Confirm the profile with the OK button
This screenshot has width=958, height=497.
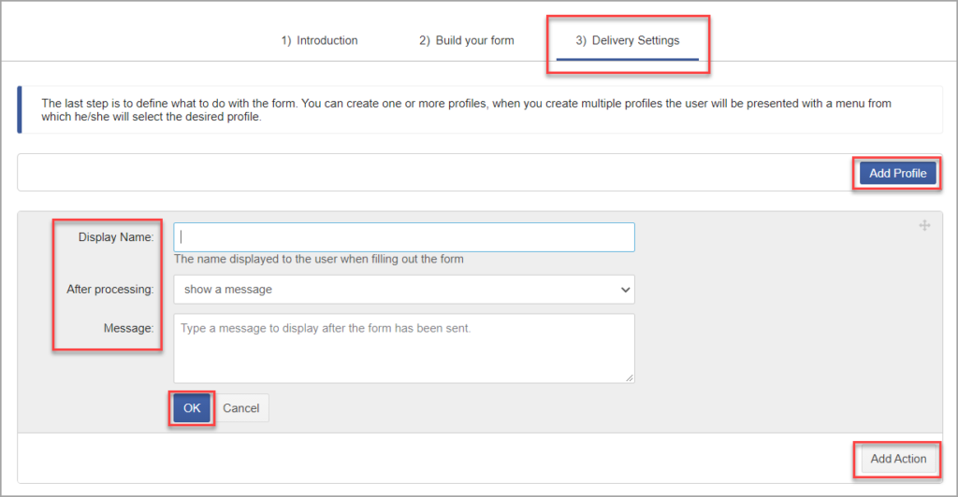192,408
